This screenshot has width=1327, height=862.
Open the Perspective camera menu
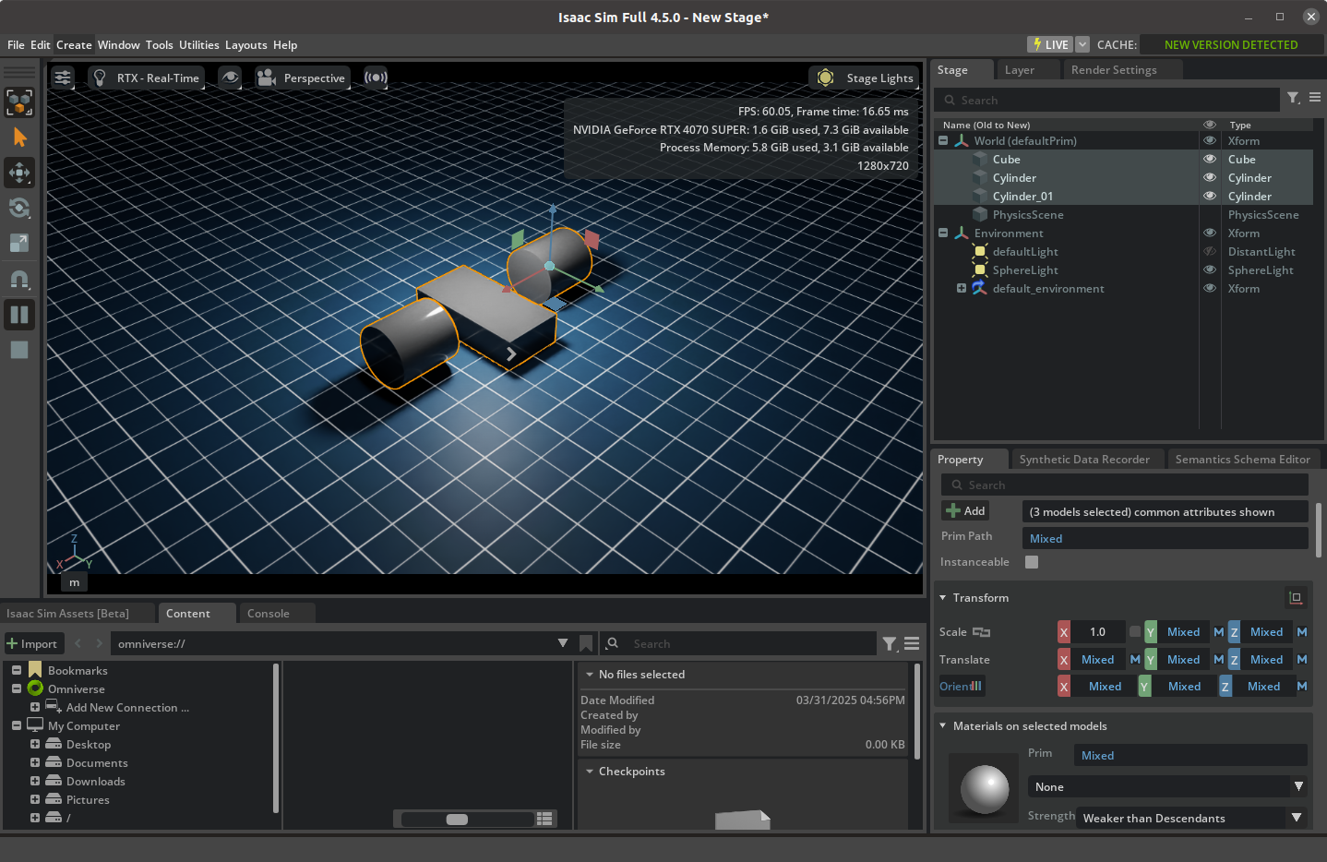point(302,78)
